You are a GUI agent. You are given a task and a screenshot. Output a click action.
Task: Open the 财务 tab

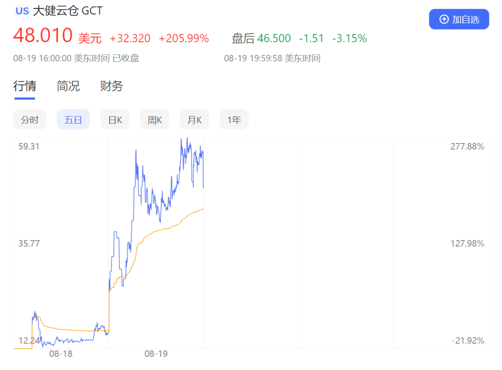pos(112,86)
